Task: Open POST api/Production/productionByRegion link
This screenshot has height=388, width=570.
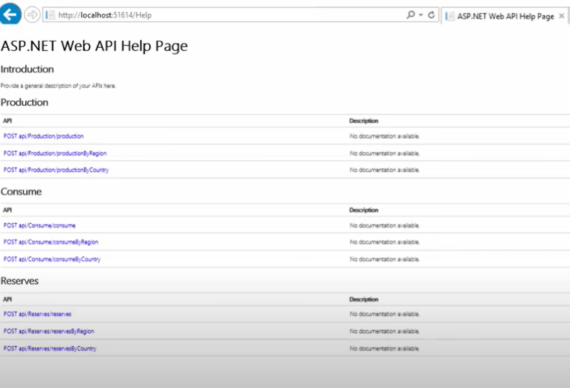Action: click(55, 153)
